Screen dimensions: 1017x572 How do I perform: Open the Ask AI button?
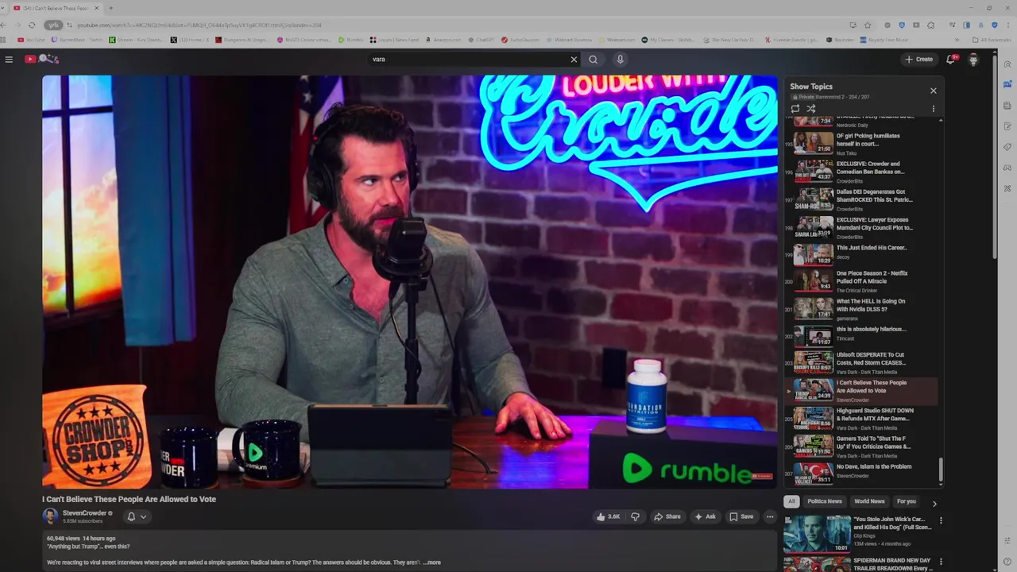click(705, 516)
